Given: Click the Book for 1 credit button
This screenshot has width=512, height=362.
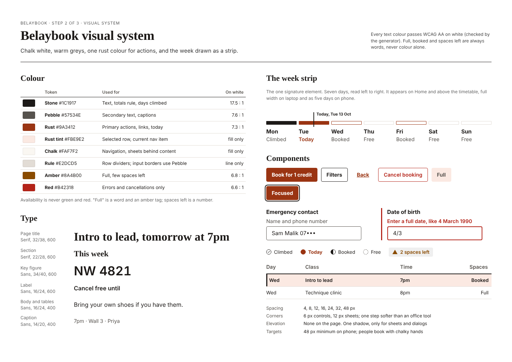Looking at the screenshot, I should tap(292, 175).
